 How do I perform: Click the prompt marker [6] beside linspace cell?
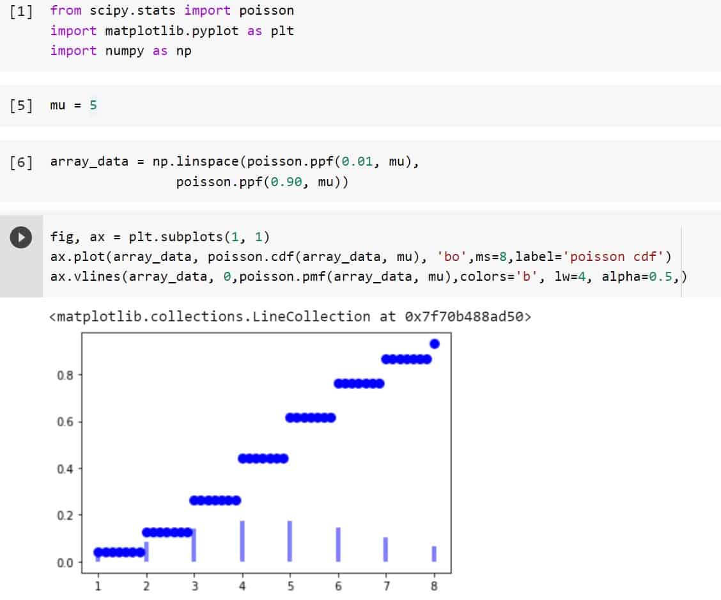[x=20, y=161]
